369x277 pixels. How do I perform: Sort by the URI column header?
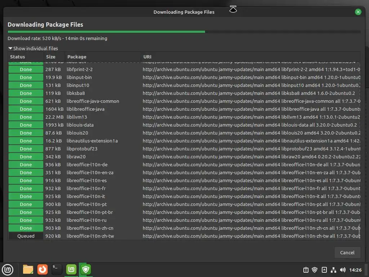pos(251,57)
